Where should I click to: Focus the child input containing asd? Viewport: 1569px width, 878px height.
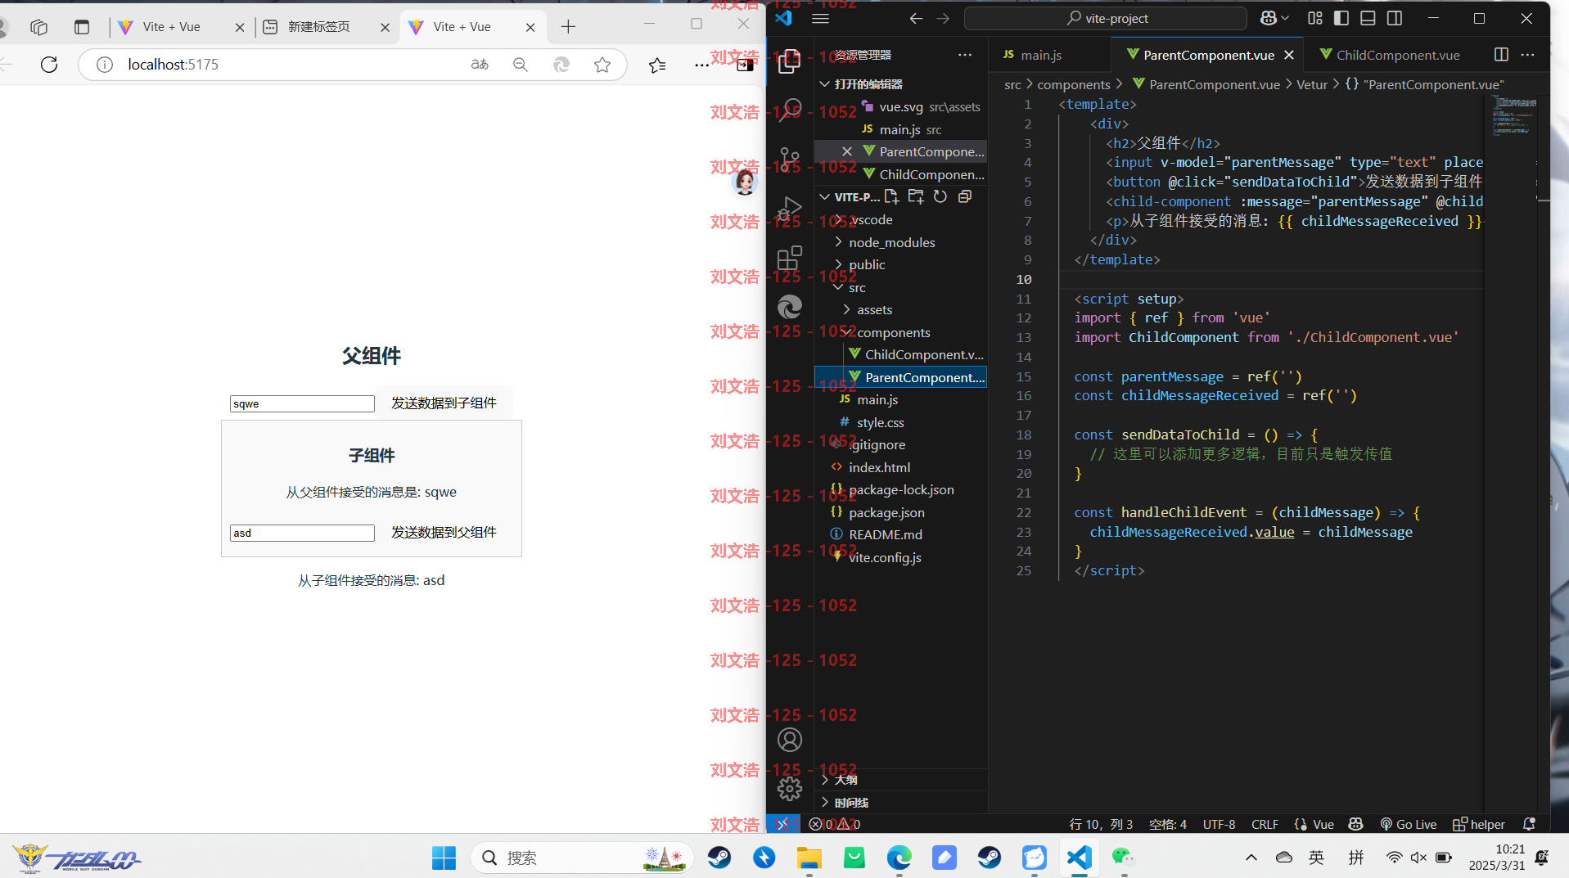point(302,533)
